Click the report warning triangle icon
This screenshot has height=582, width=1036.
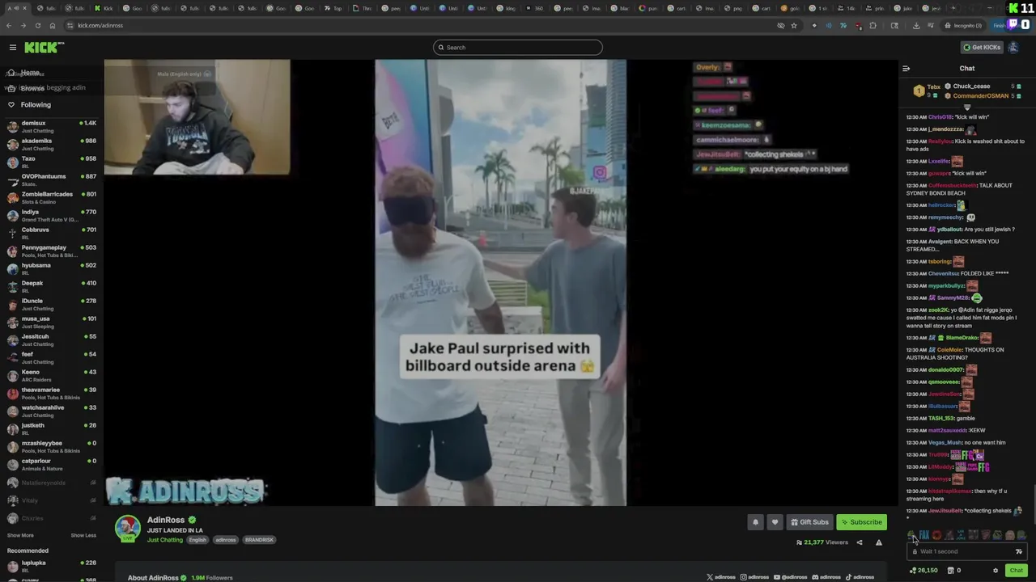click(879, 542)
